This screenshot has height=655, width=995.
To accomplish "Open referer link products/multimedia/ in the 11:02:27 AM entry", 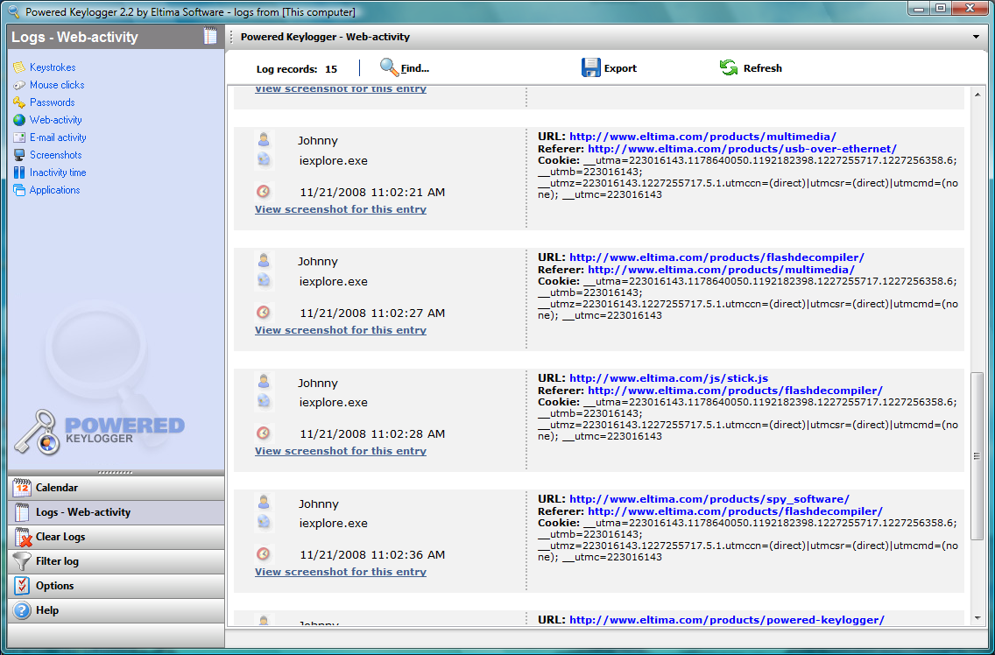I will (x=721, y=270).
